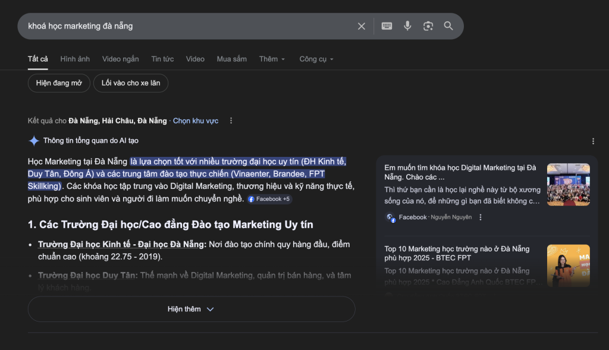
Task: Open the three-dot menu next to Nguyễn Nguyên
Action: 481,217
